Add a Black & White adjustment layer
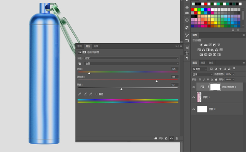Viewport: 246px width, 152px height. point(208,50)
